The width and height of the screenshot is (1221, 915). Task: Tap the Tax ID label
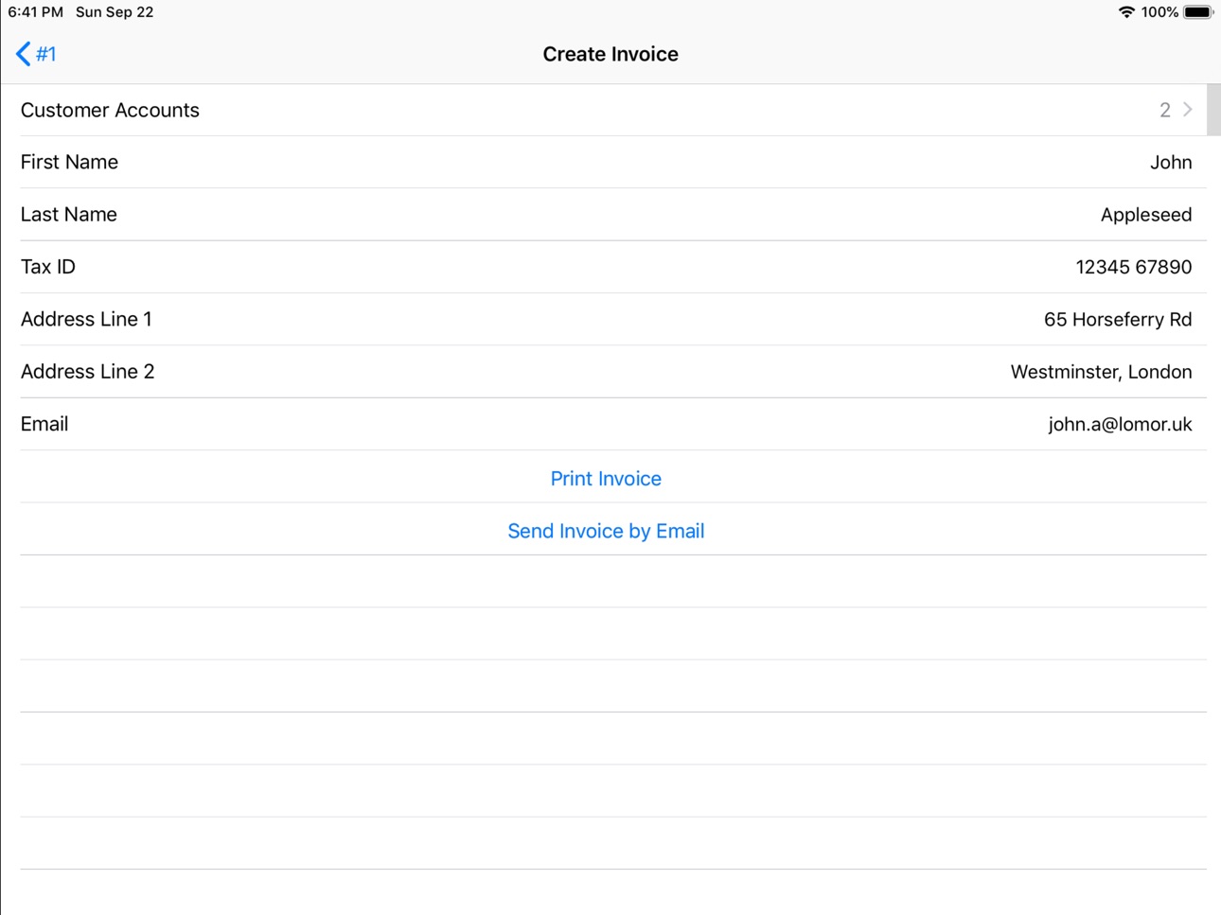[47, 267]
